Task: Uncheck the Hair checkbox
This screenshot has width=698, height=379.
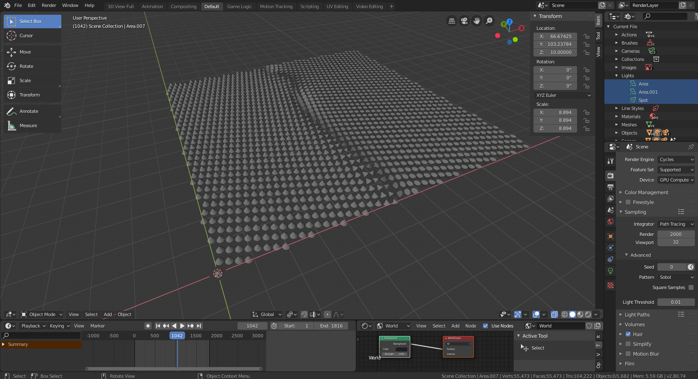Action: point(628,334)
